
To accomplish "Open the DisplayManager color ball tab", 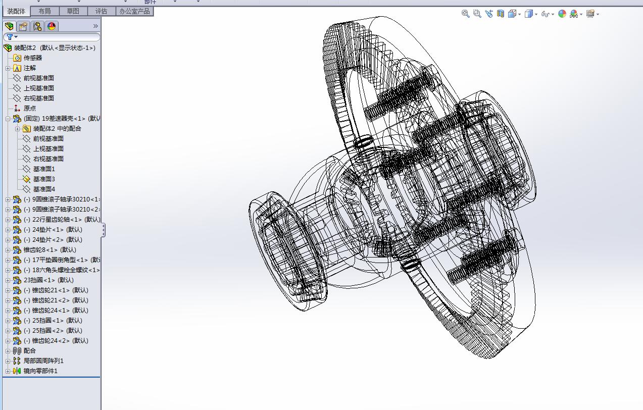I will coord(52,26).
